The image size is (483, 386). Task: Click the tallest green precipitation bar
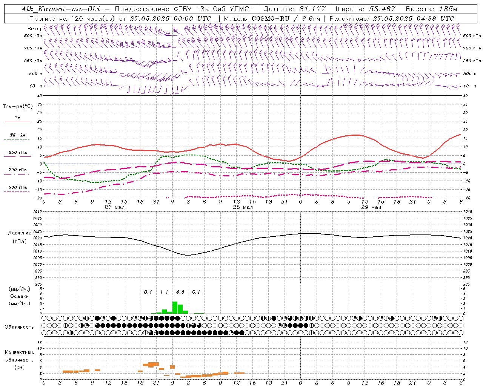pyautogui.click(x=175, y=308)
